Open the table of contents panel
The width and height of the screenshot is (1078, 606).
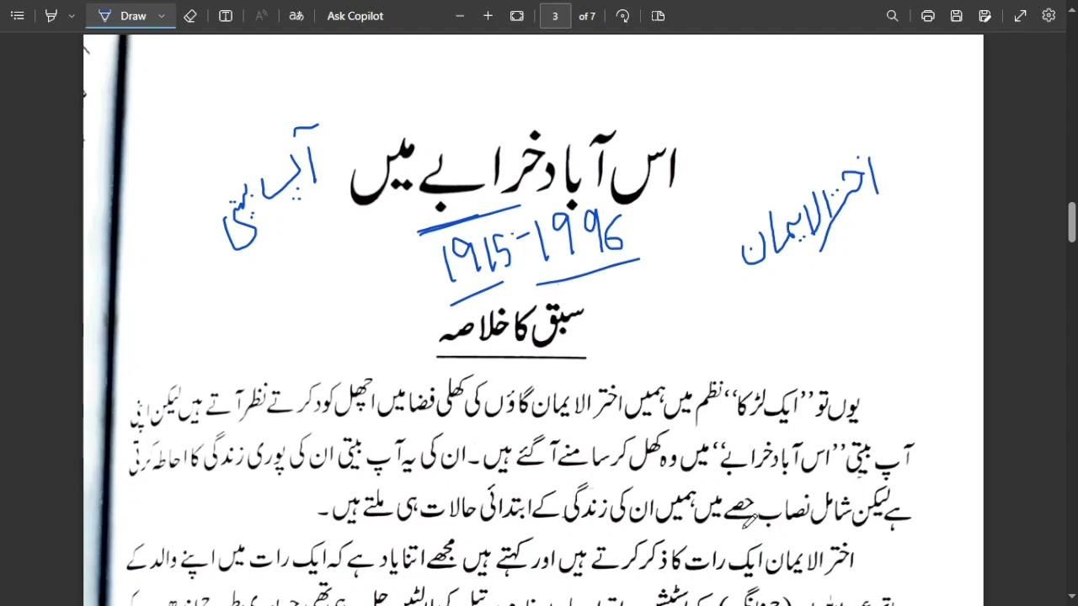(x=17, y=16)
